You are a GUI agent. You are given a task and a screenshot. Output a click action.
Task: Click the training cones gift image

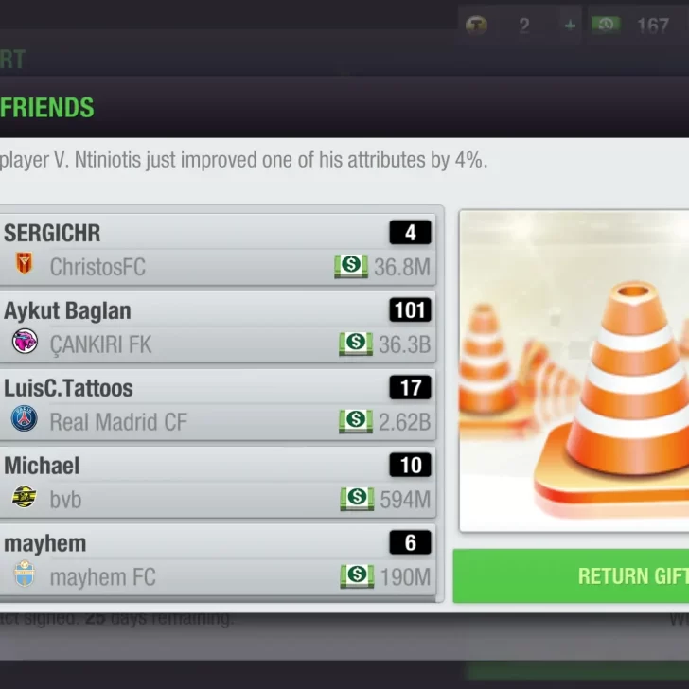tap(574, 371)
